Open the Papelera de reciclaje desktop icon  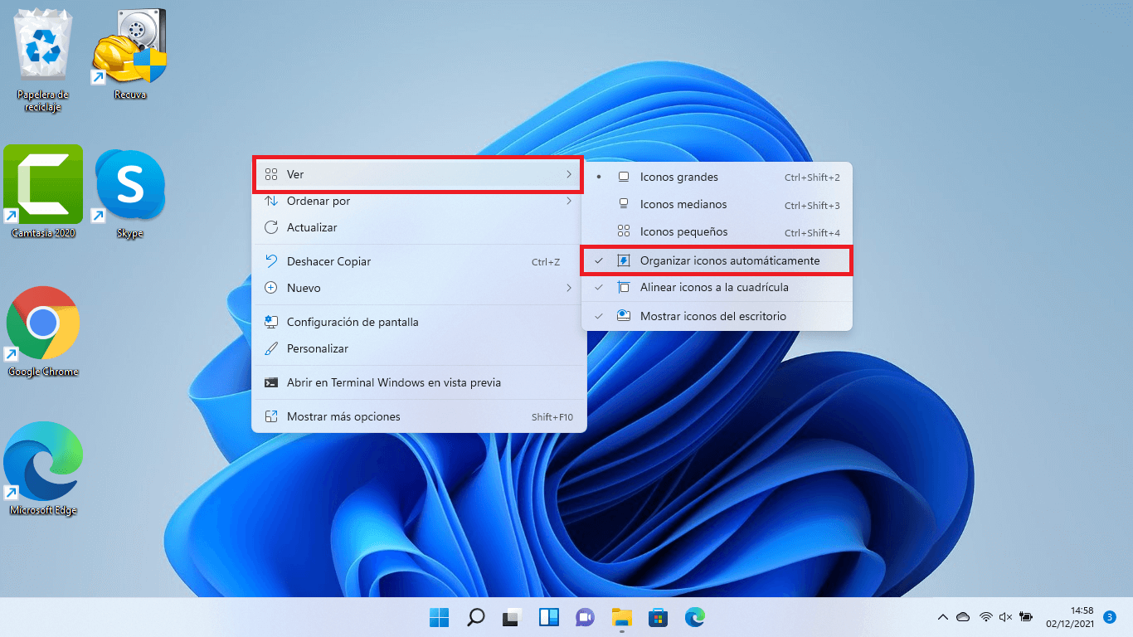(x=43, y=60)
